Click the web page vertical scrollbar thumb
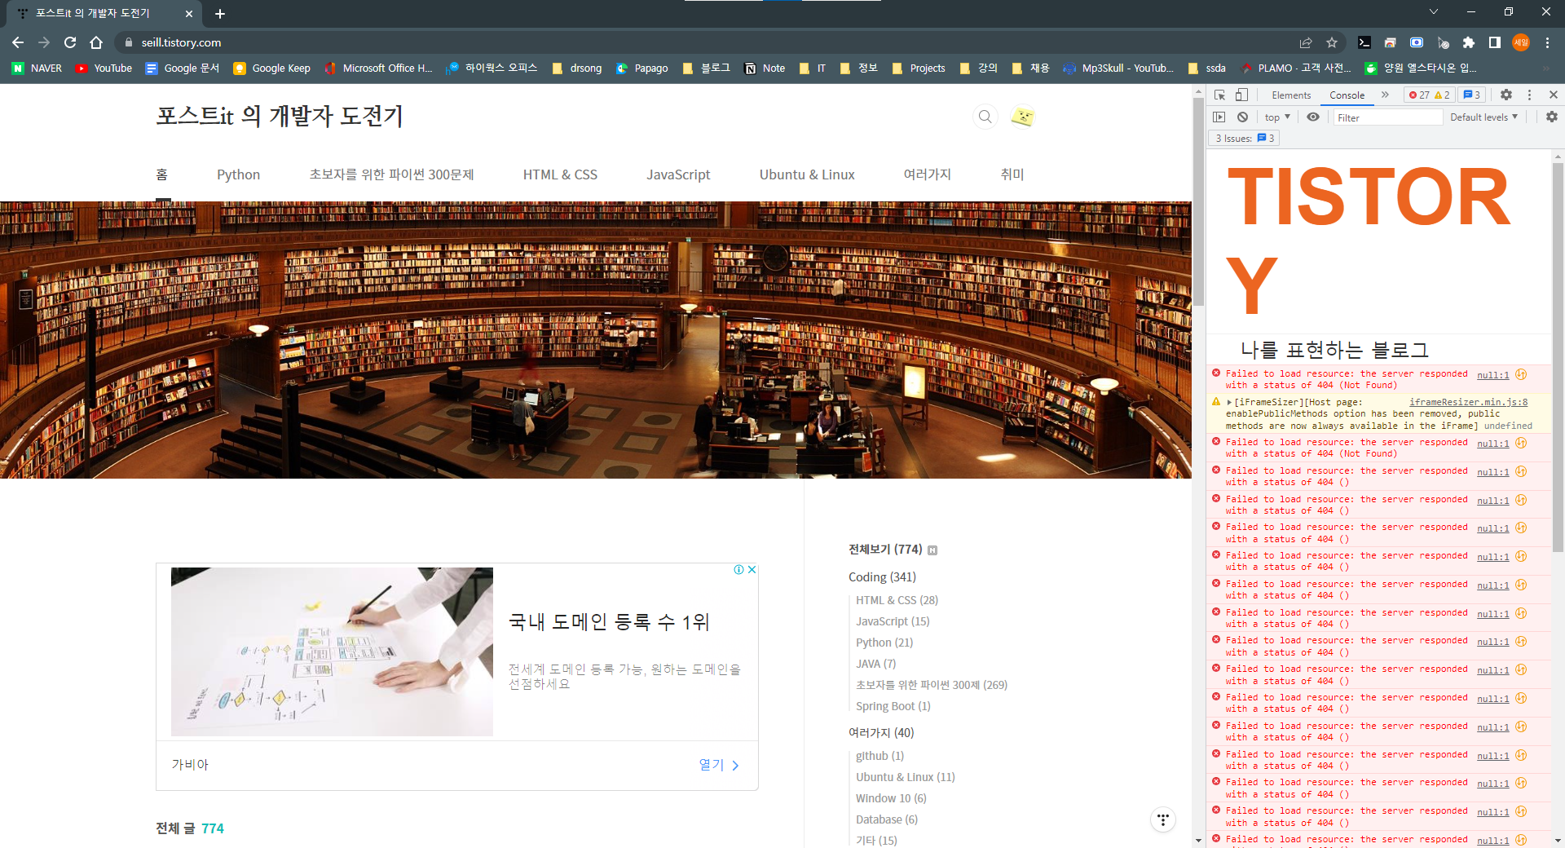Image resolution: width=1565 pixels, height=848 pixels. pyautogui.click(x=1198, y=201)
